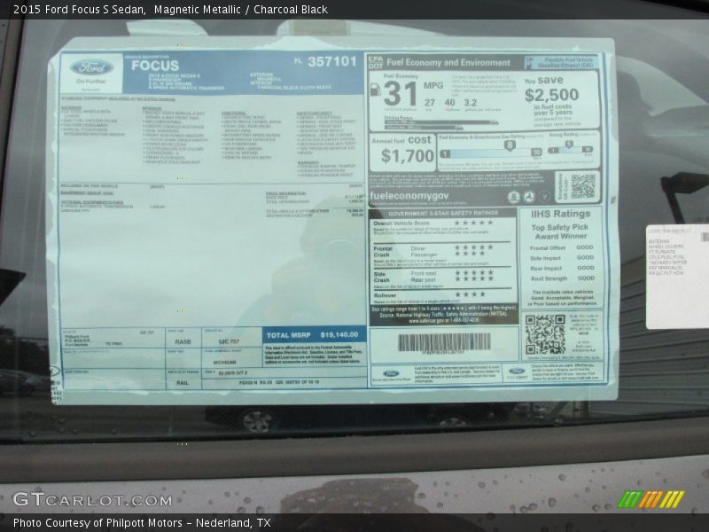
Task: Click the Fuel Economy and Environment header
Action: (x=448, y=62)
